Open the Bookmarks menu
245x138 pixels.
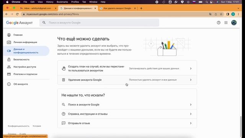(62, 2)
